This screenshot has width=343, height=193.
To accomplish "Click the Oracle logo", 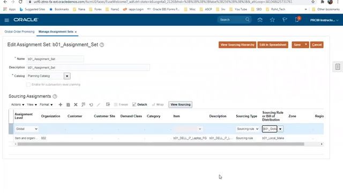I will click(x=26, y=20).
